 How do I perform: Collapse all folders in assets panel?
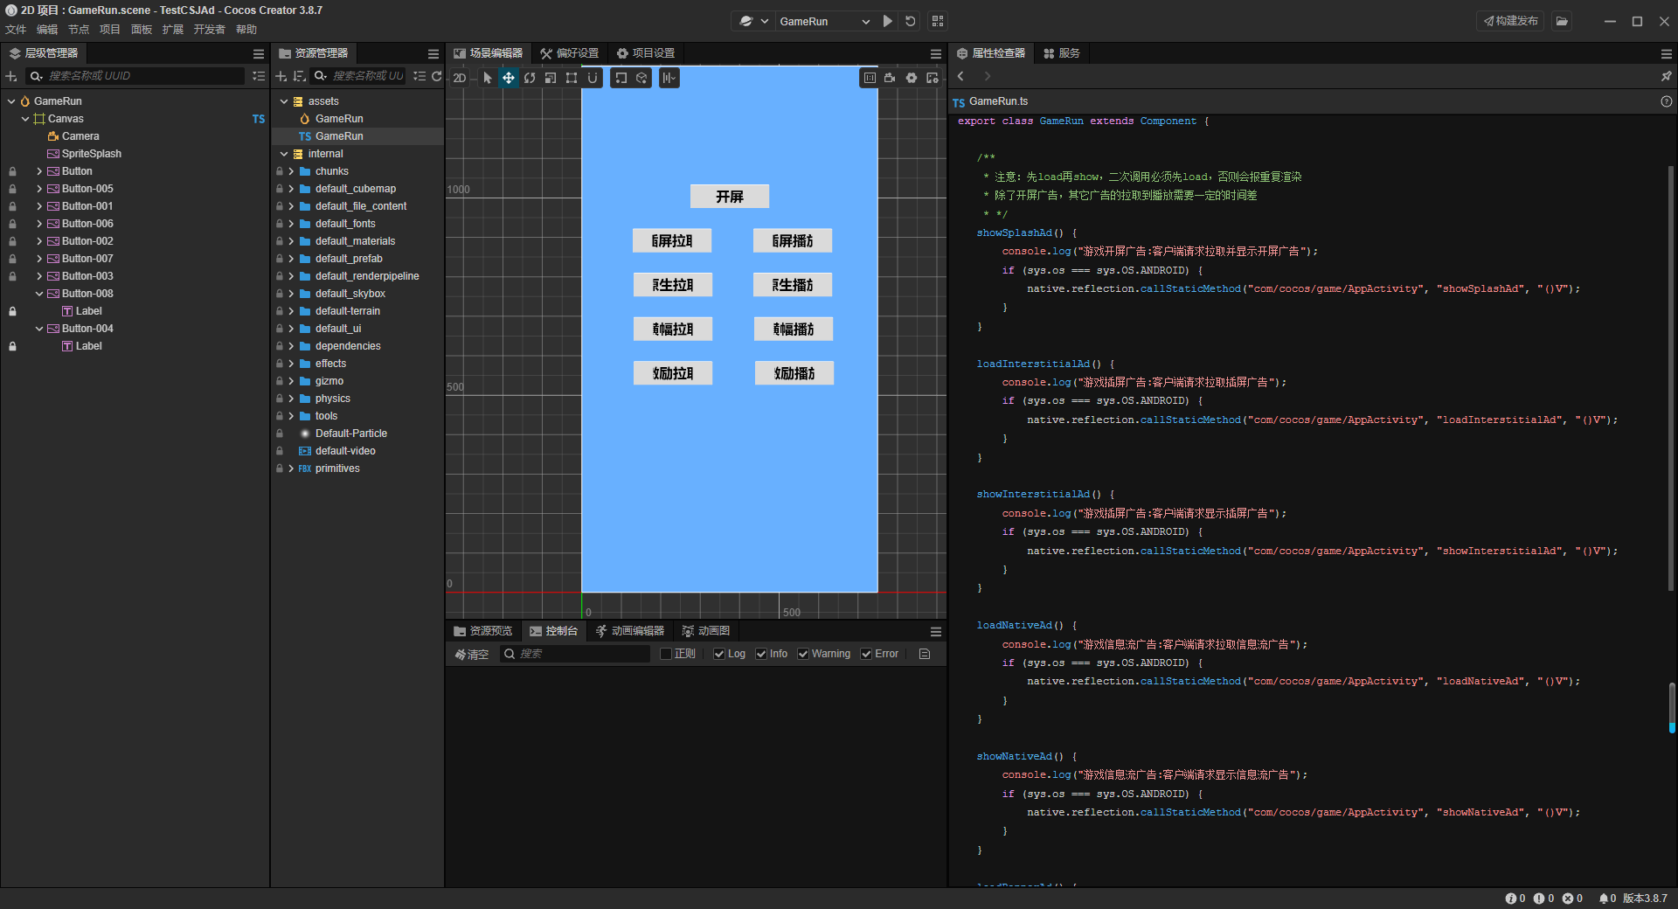419,76
